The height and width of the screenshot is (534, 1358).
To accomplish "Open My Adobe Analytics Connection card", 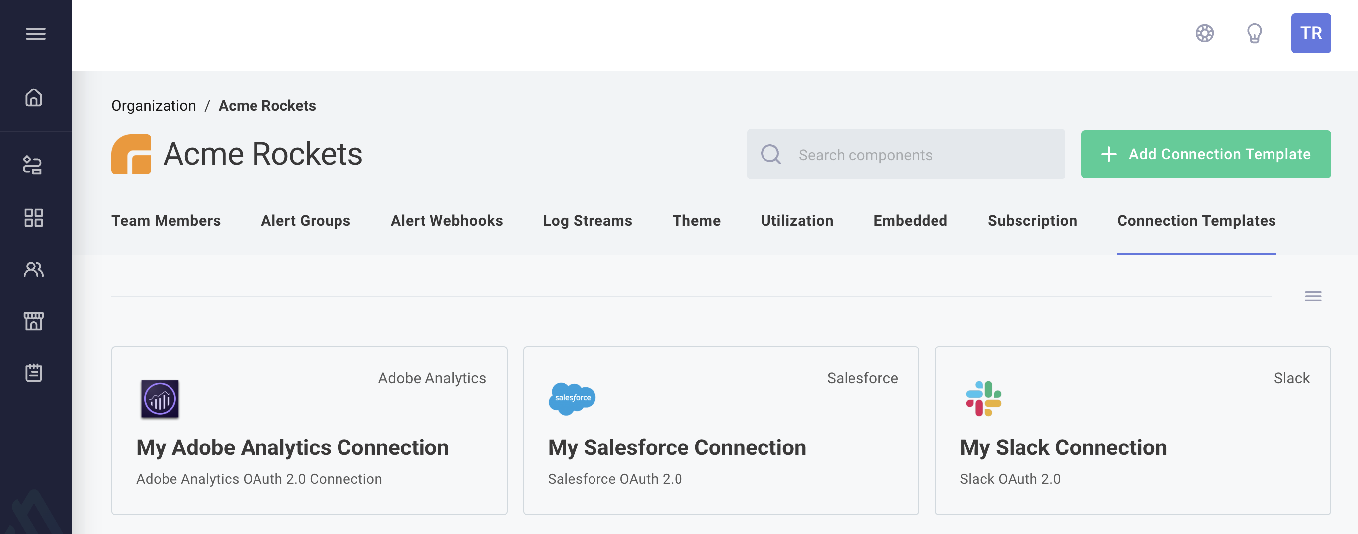I will tap(309, 430).
